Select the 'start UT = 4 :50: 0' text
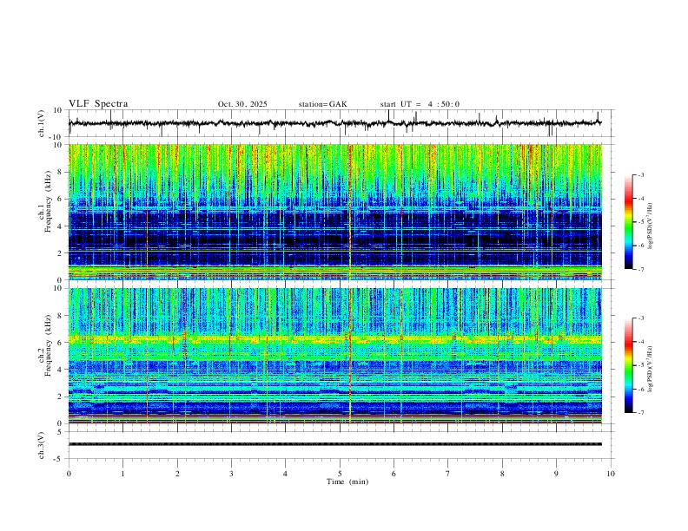Viewport: 688px width, 531px height. click(x=420, y=104)
